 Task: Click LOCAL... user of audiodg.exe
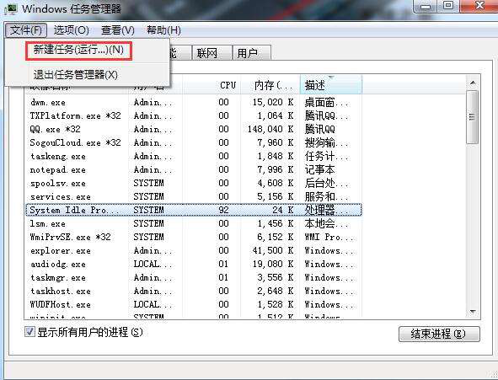(153, 264)
